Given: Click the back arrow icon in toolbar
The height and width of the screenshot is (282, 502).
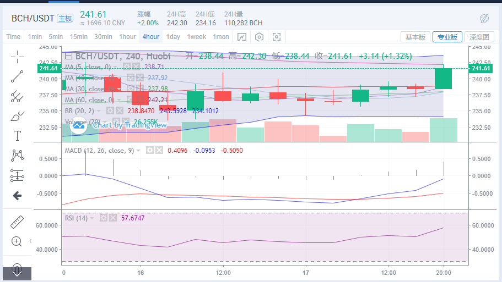Looking at the screenshot, I should coord(17,196).
